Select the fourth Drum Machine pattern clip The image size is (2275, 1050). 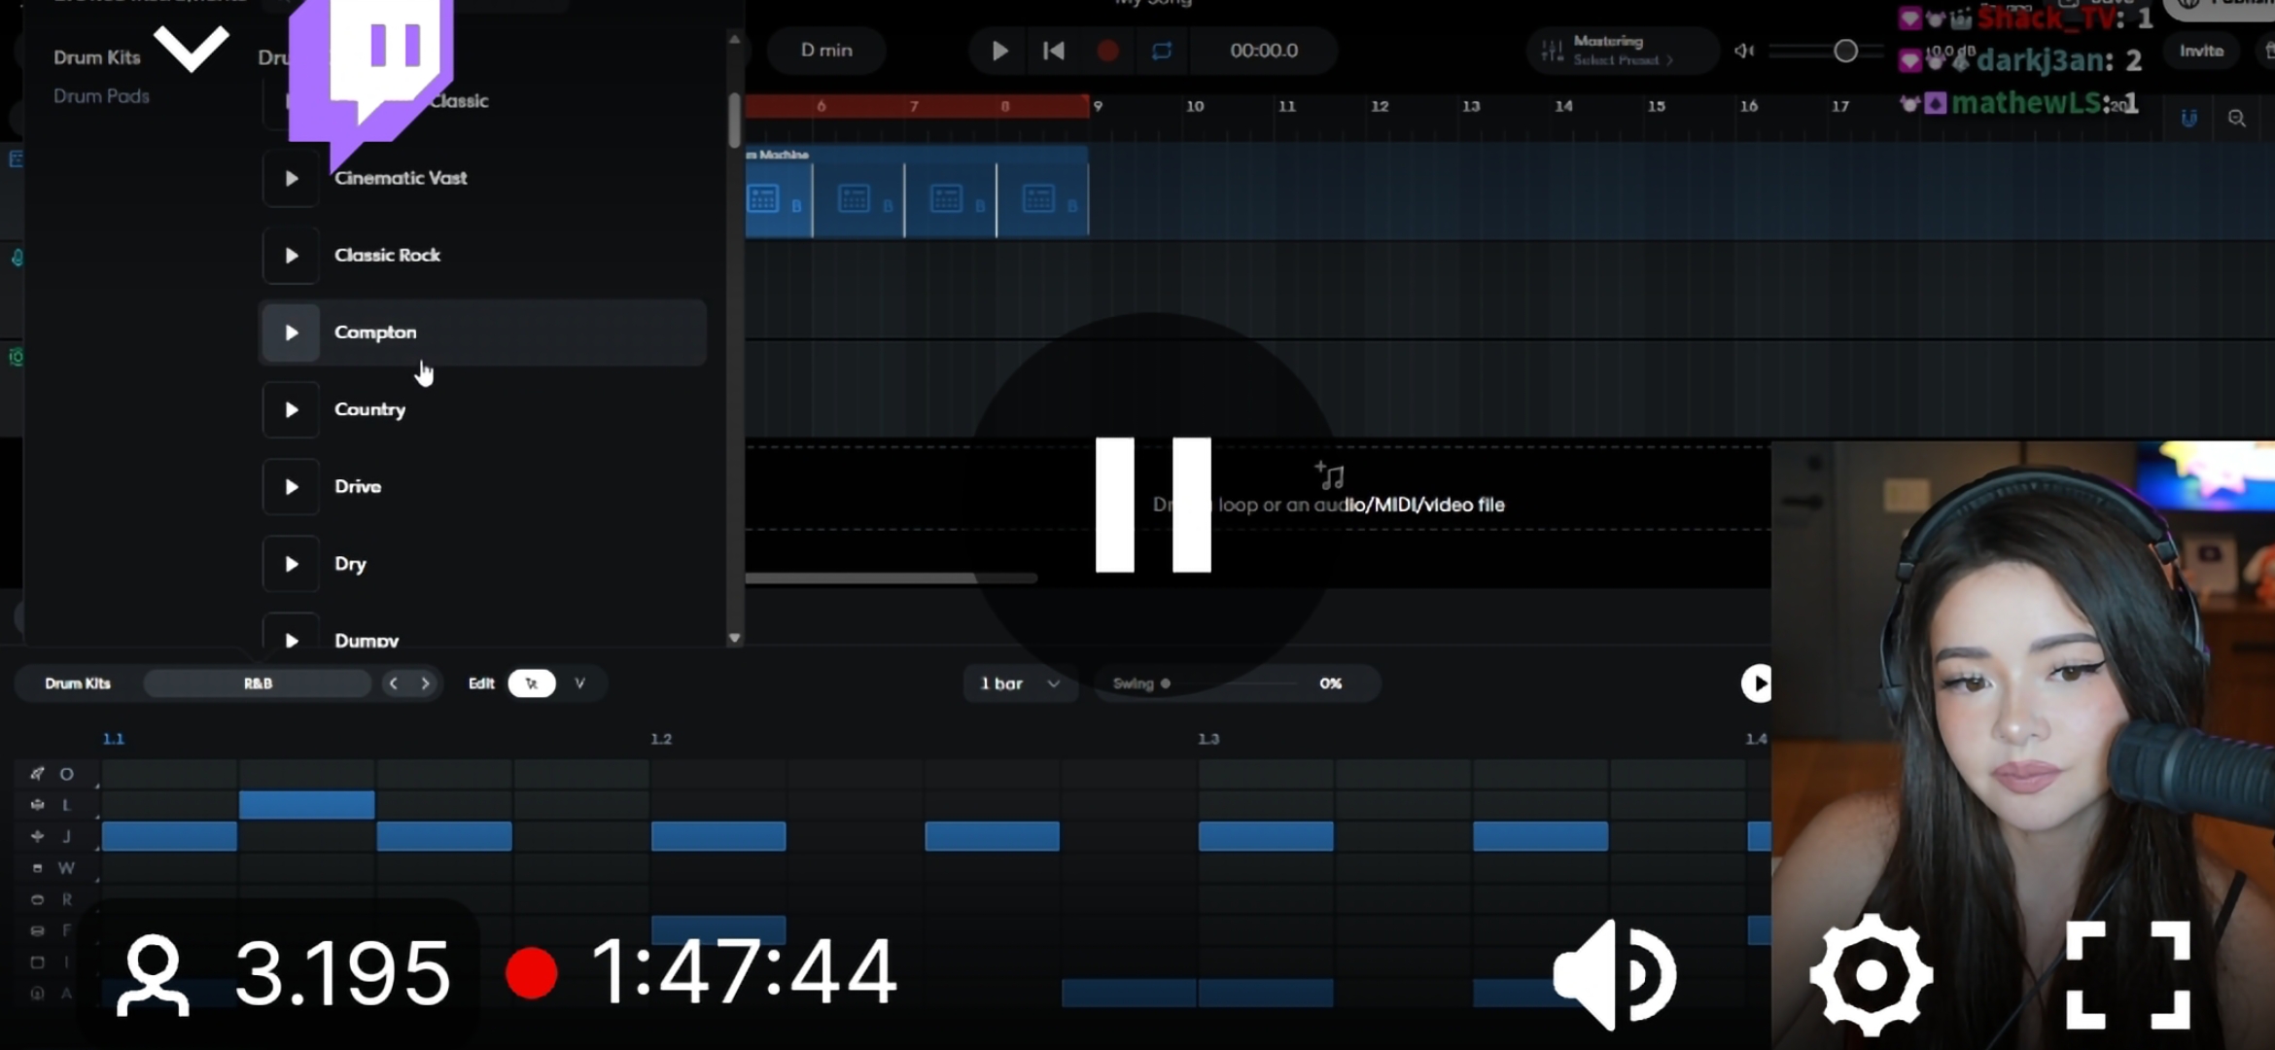pyautogui.click(x=1043, y=199)
